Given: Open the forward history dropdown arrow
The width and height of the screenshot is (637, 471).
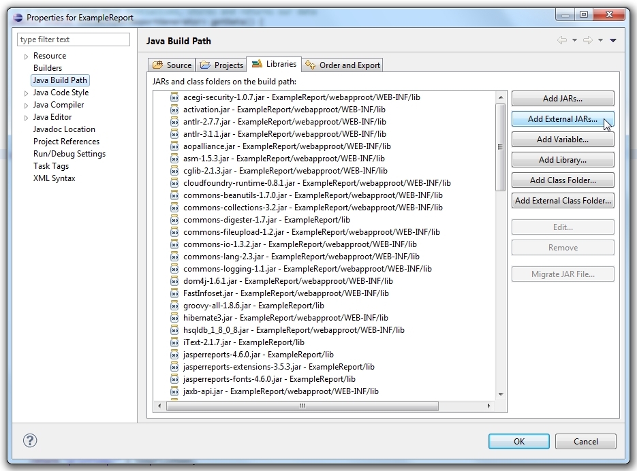Looking at the screenshot, I should (x=600, y=40).
